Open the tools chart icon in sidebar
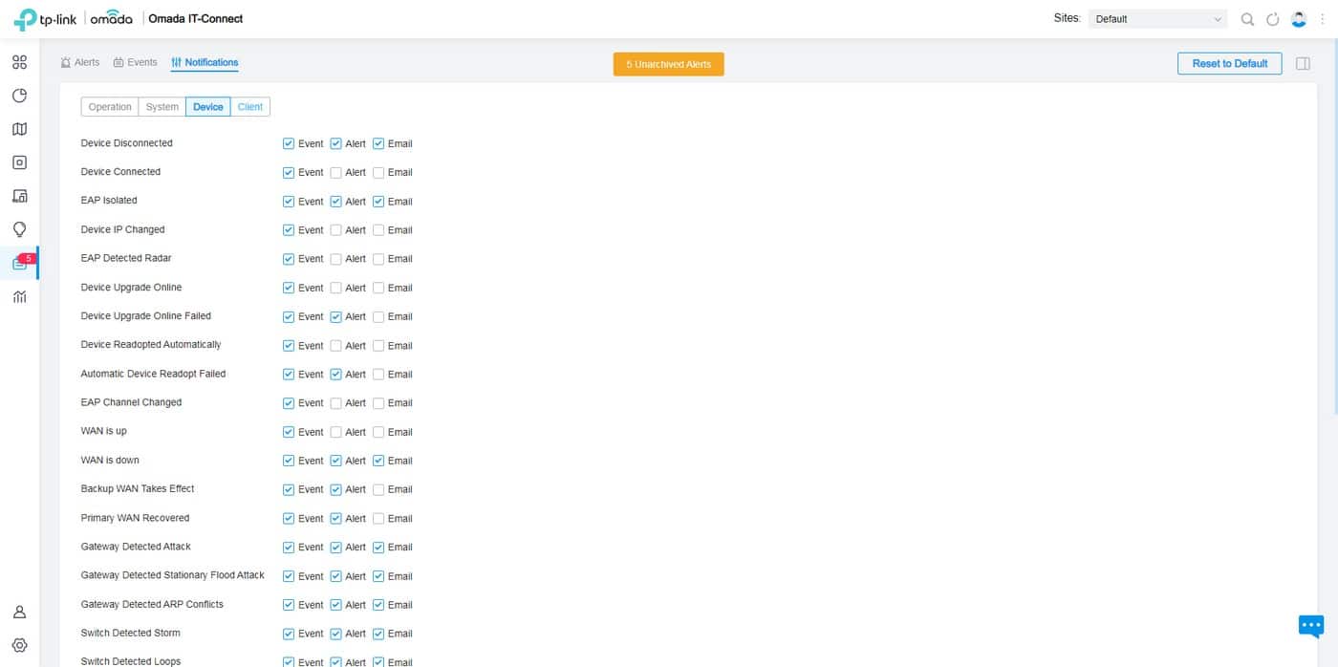 pos(19,296)
